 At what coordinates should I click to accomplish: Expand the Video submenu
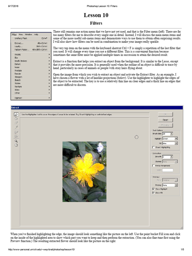click(31, 90)
